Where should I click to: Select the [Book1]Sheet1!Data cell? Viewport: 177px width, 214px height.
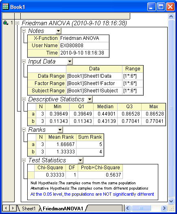click(x=94, y=76)
